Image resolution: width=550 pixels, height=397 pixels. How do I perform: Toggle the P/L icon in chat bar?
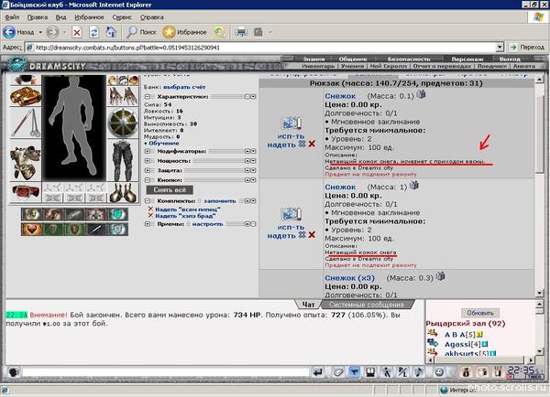[402, 372]
